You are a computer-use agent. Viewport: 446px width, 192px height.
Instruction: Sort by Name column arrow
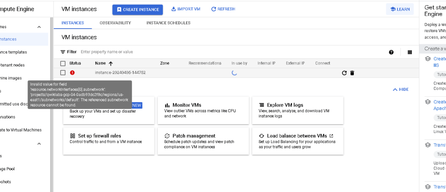(x=111, y=63)
